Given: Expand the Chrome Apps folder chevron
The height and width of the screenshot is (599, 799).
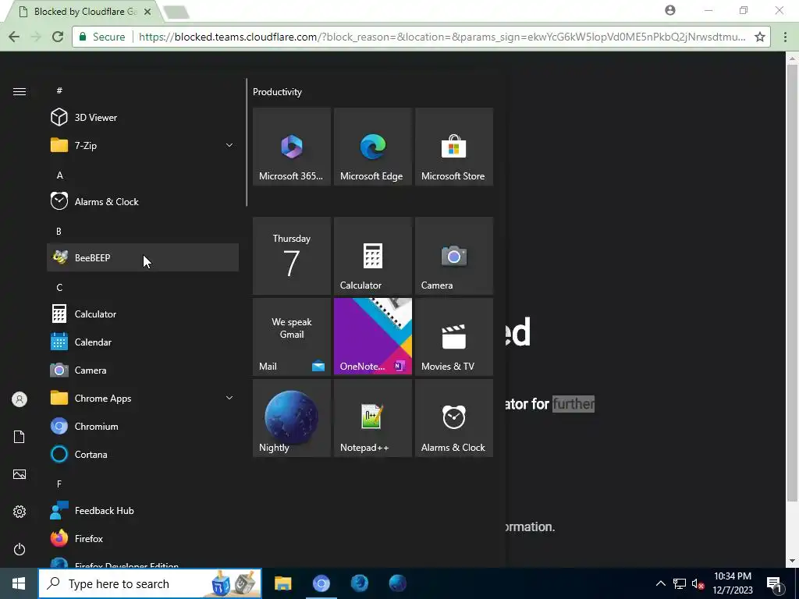Looking at the screenshot, I should pos(229,398).
